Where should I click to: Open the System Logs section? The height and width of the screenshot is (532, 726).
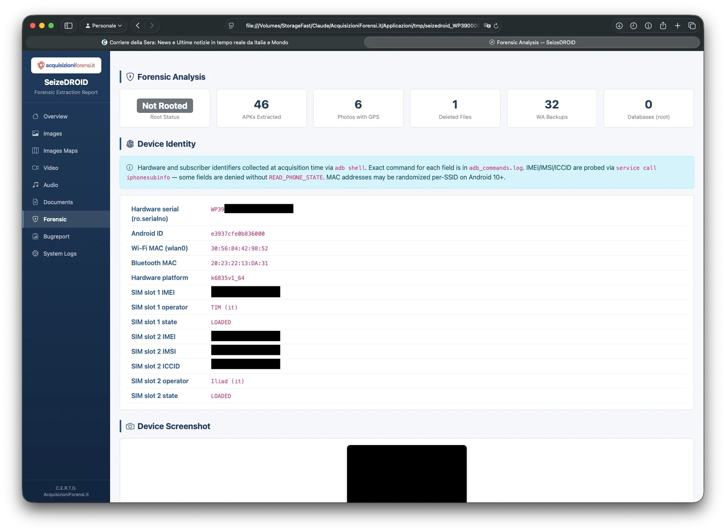pyautogui.click(x=60, y=253)
